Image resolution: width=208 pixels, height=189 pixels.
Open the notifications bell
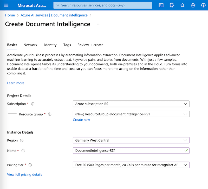[182, 5]
